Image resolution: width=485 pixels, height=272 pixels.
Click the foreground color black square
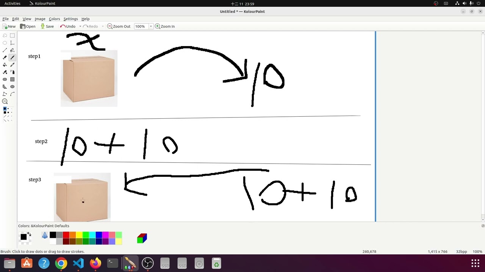click(x=23, y=237)
